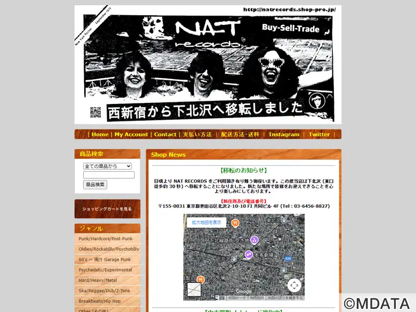This screenshot has height=312, width=416.
Task: Click the 下北線路街 空き地 map marker
Action: 254,240
